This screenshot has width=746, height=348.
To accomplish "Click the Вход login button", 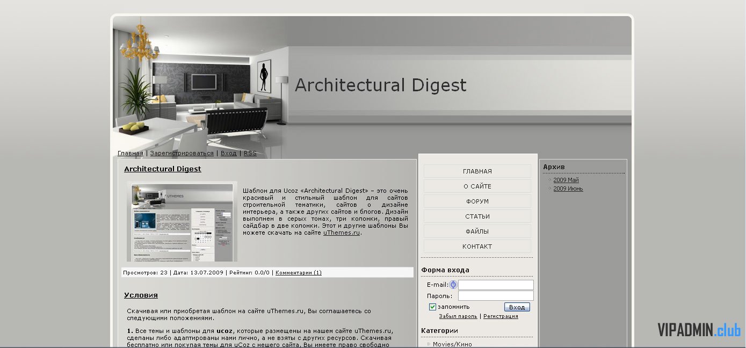I will pyautogui.click(x=517, y=307).
